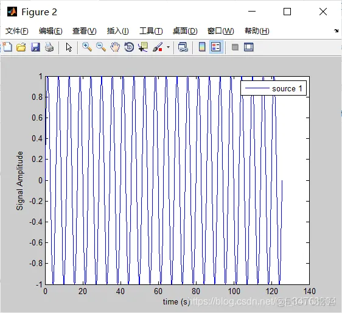Activate the Zoom Out magnifier

pos(101,47)
